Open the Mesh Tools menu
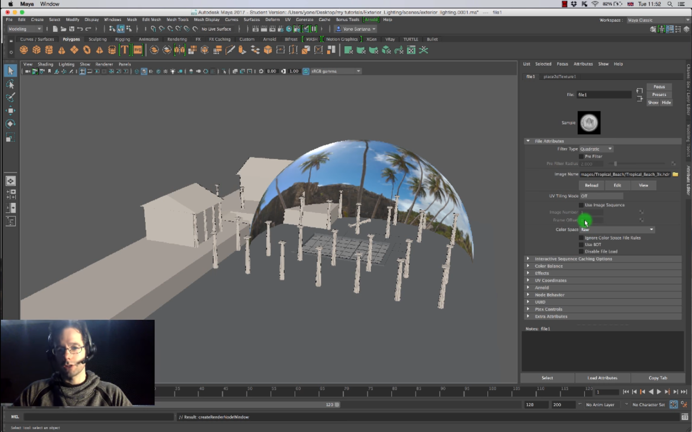Screen dimensions: 692x432 [x=177, y=19]
